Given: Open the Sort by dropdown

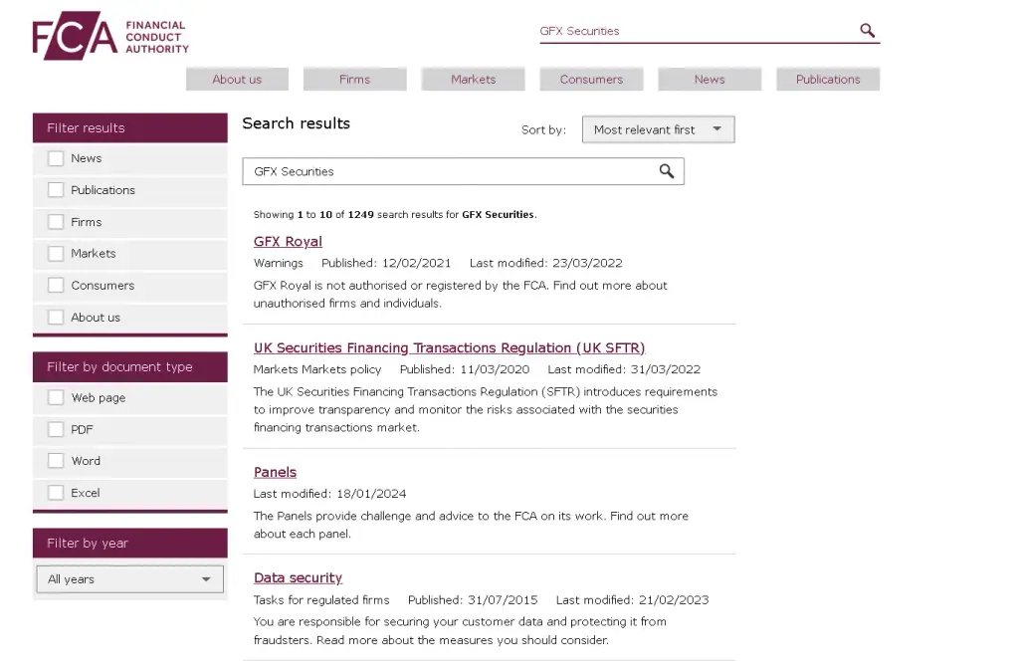Looking at the screenshot, I should pyautogui.click(x=659, y=129).
